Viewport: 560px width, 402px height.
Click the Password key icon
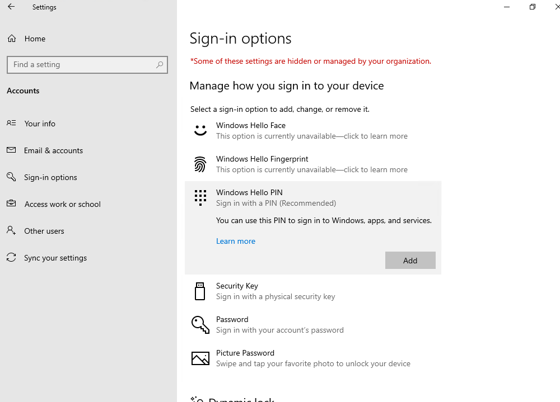(x=200, y=325)
